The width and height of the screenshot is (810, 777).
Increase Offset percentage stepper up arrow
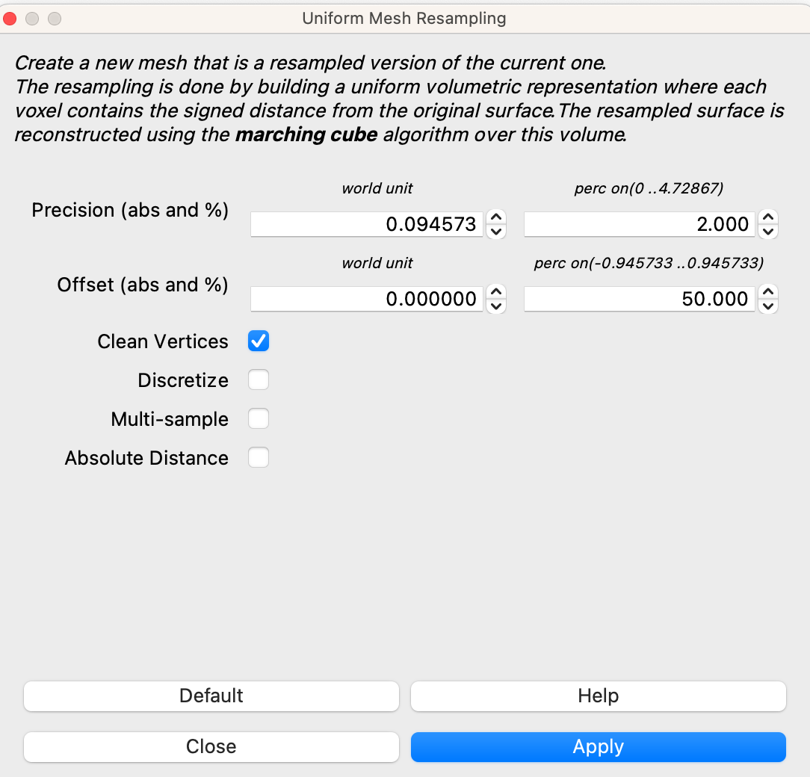[x=768, y=292]
